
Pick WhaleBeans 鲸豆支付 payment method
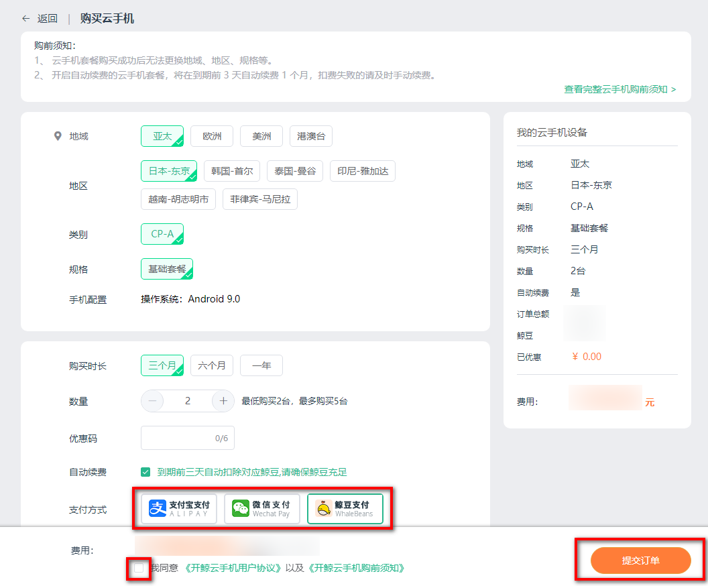point(345,508)
